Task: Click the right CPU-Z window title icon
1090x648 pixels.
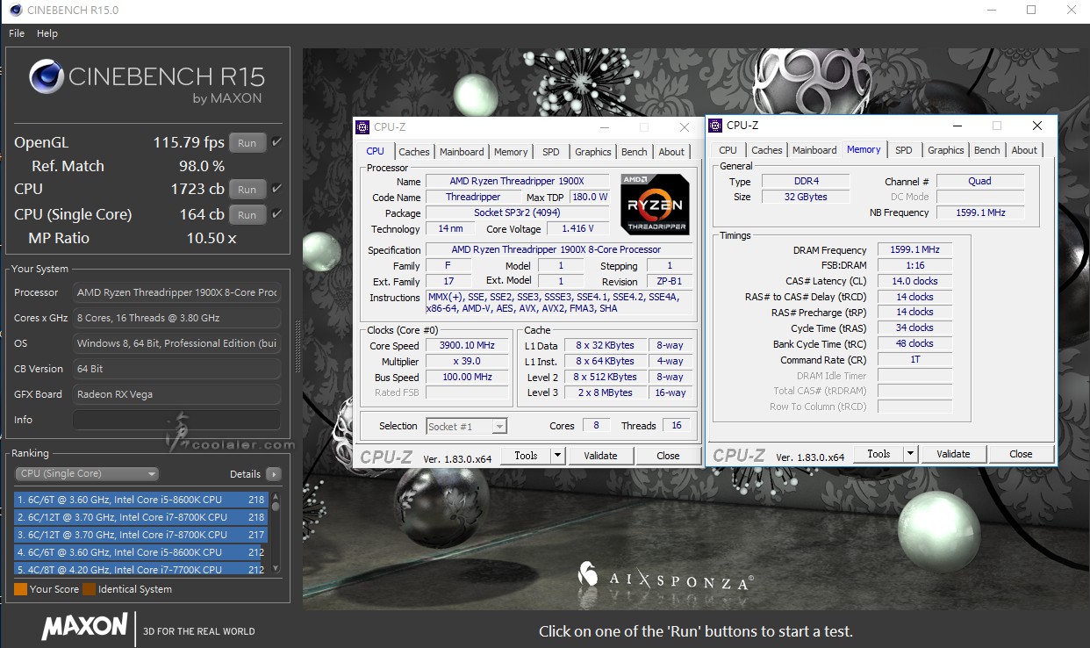Action: click(x=715, y=126)
